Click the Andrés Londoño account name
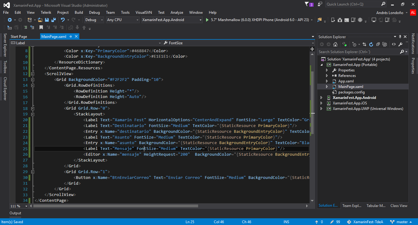This screenshot has width=418, height=225. pos(390,13)
